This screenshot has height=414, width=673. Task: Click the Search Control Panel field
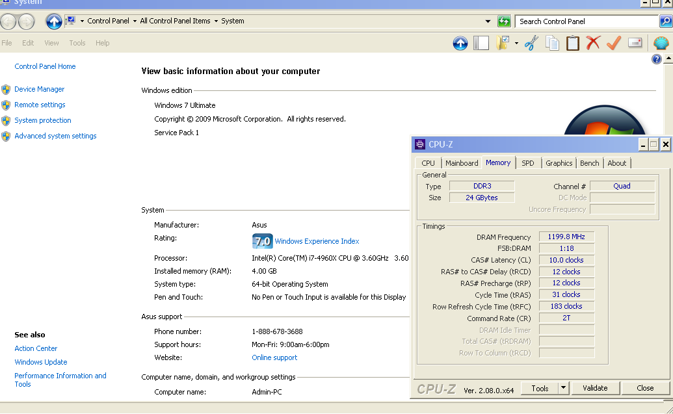tap(587, 21)
